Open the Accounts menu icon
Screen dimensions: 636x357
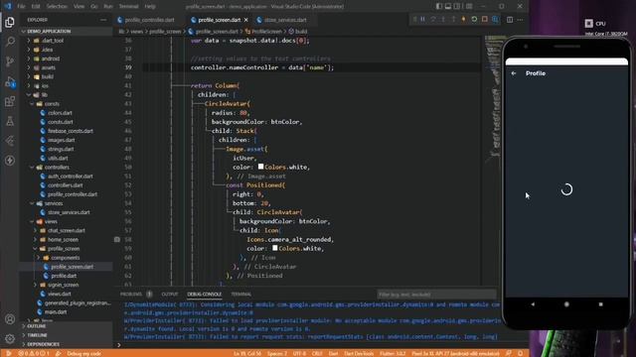point(10,319)
